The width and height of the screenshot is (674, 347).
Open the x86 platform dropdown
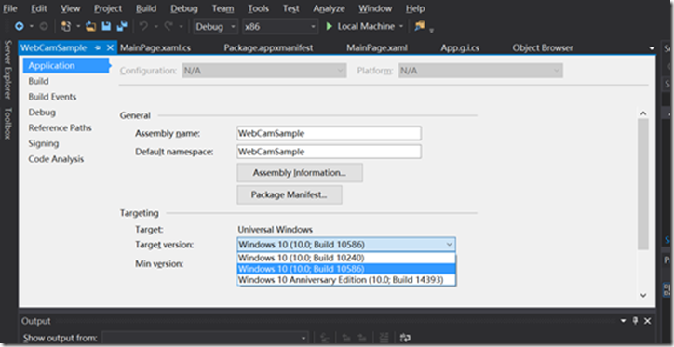pyautogui.click(x=280, y=27)
